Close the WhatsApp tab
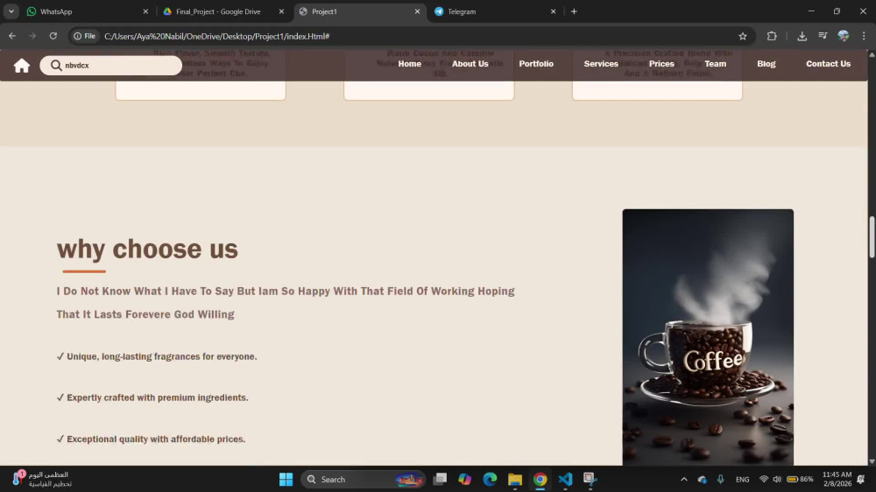Screen dimensions: 876x492 pyautogui.click(x=145, y=11)
